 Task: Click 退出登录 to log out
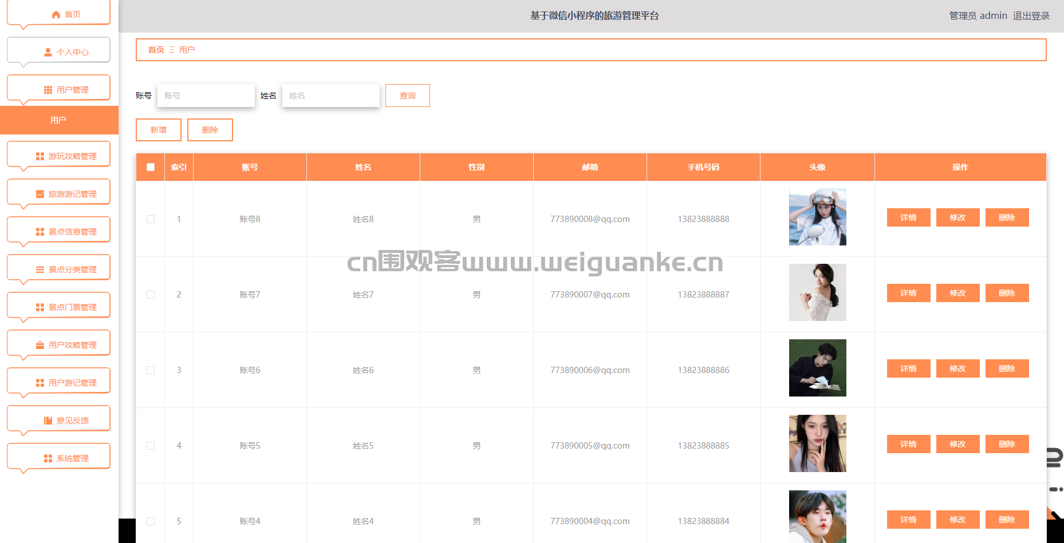(x=1031, y=16)
